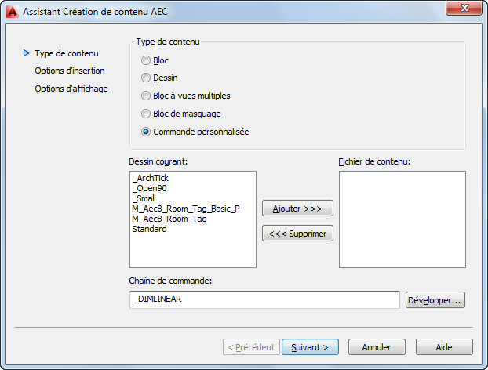
Task: Select the Bloc radio button
Action: [146, 60]
